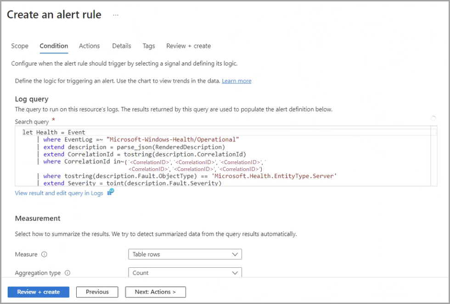Click the Learn more link
Image resolution: width=450 pixels, height=304 pixels.
point(236,81)
